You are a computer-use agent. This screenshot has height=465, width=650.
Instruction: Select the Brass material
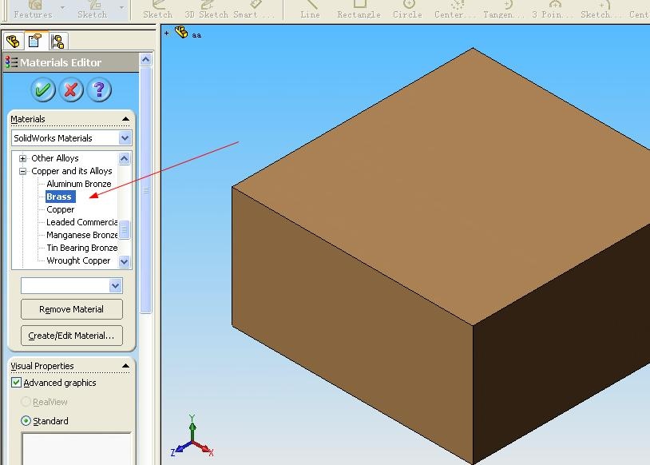[59, 197]
